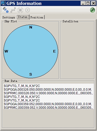Click the Sky Plot group label
The image size is (97, 131).
coord(11,21)
